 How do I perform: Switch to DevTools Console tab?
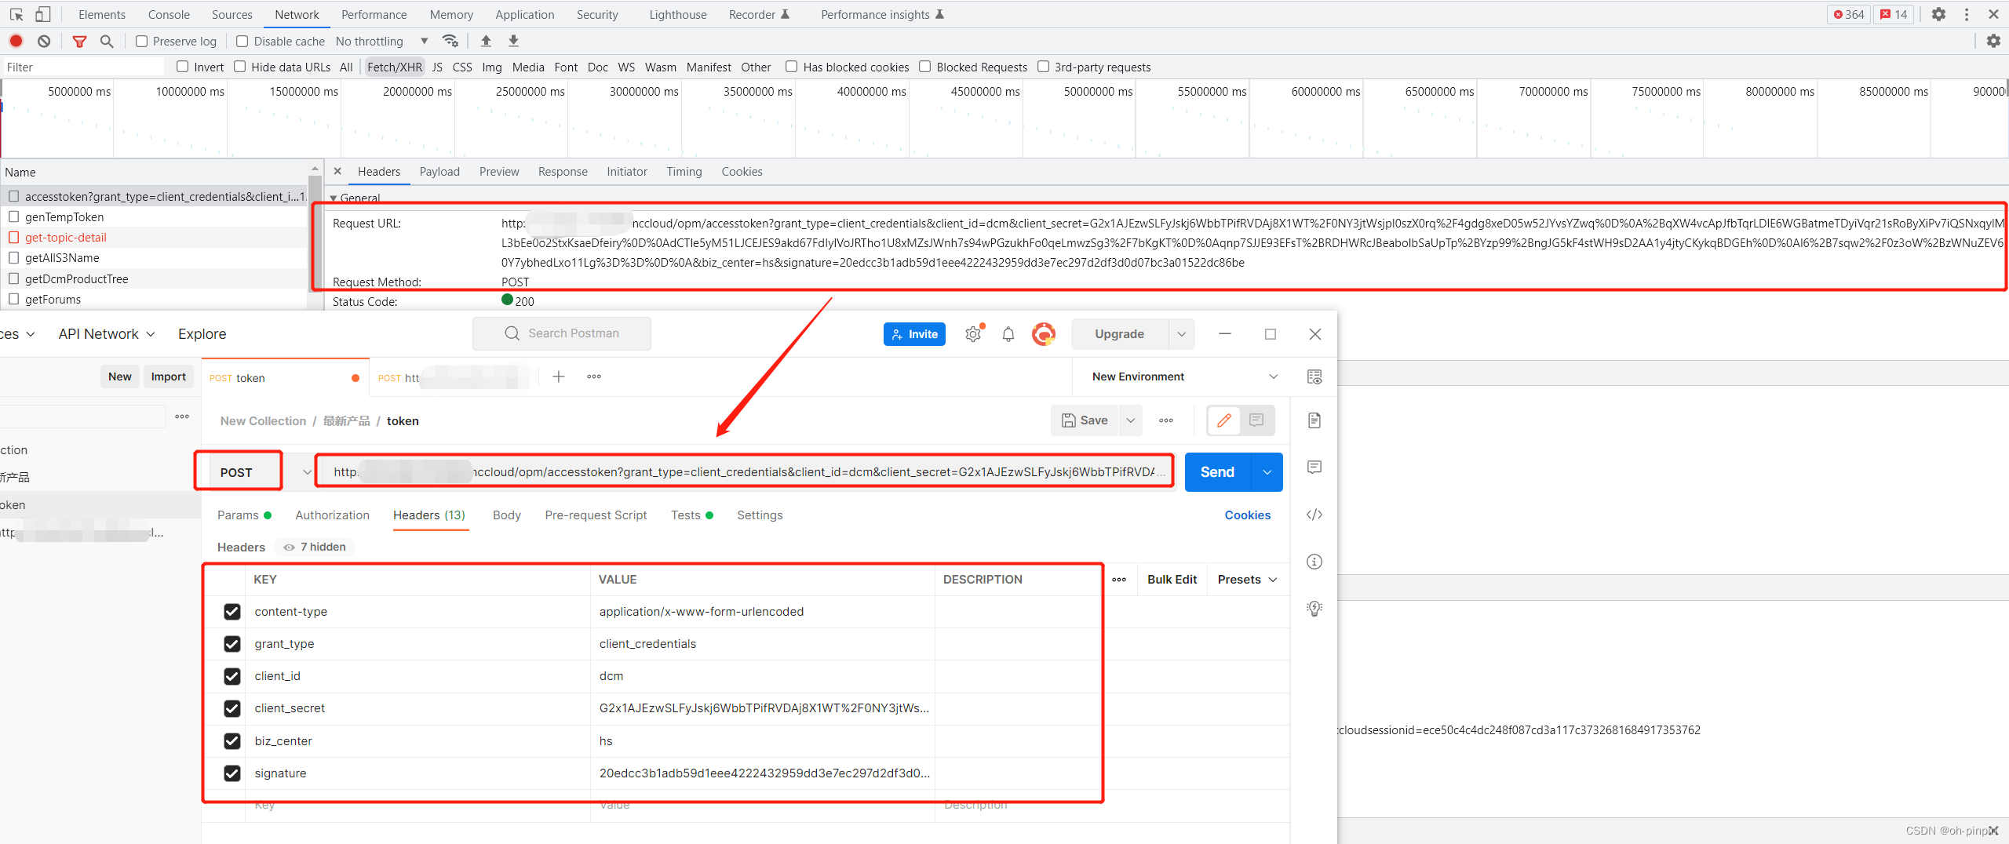point(169,14)
